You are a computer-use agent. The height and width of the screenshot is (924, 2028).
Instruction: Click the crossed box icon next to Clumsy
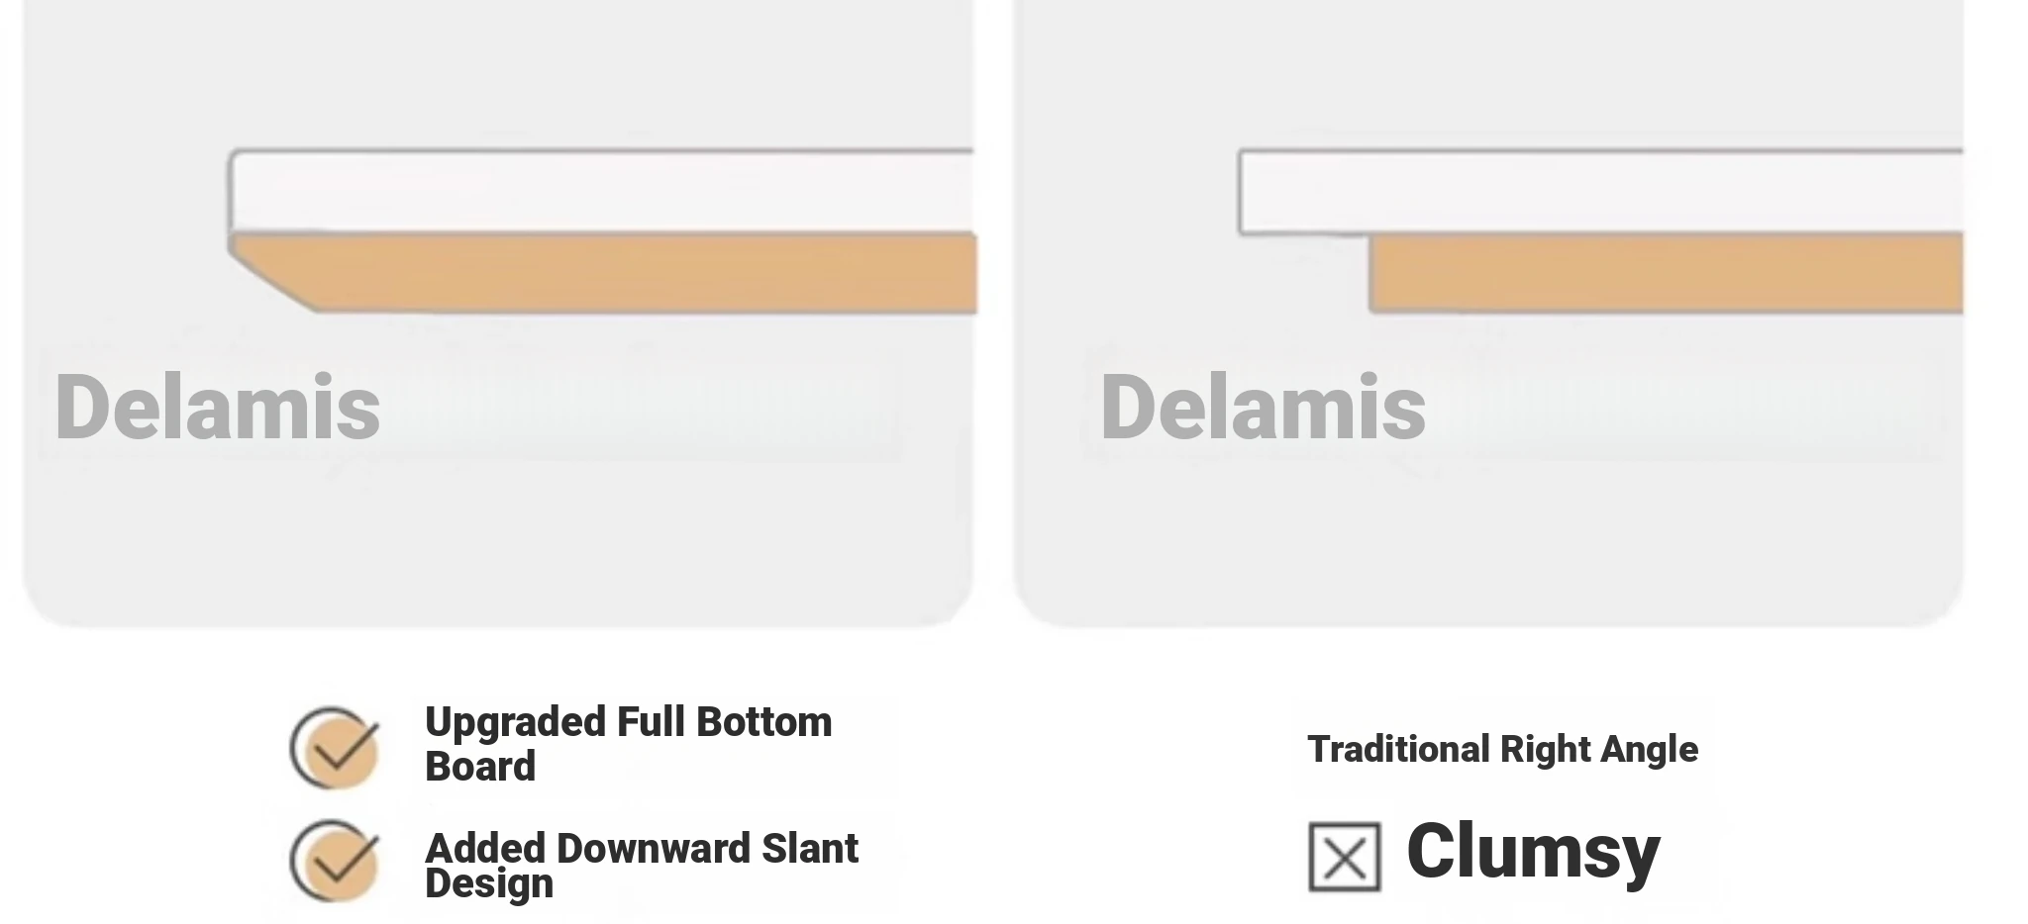click(1344, 857)
